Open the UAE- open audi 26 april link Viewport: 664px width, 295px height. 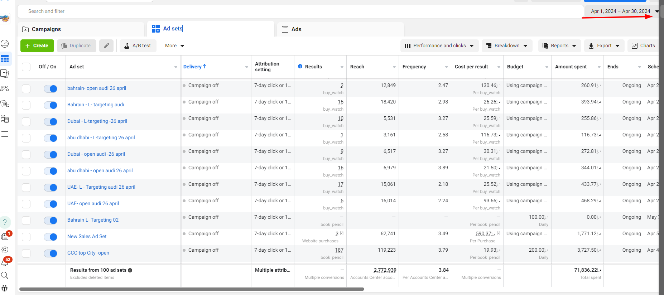click(93, 203)
